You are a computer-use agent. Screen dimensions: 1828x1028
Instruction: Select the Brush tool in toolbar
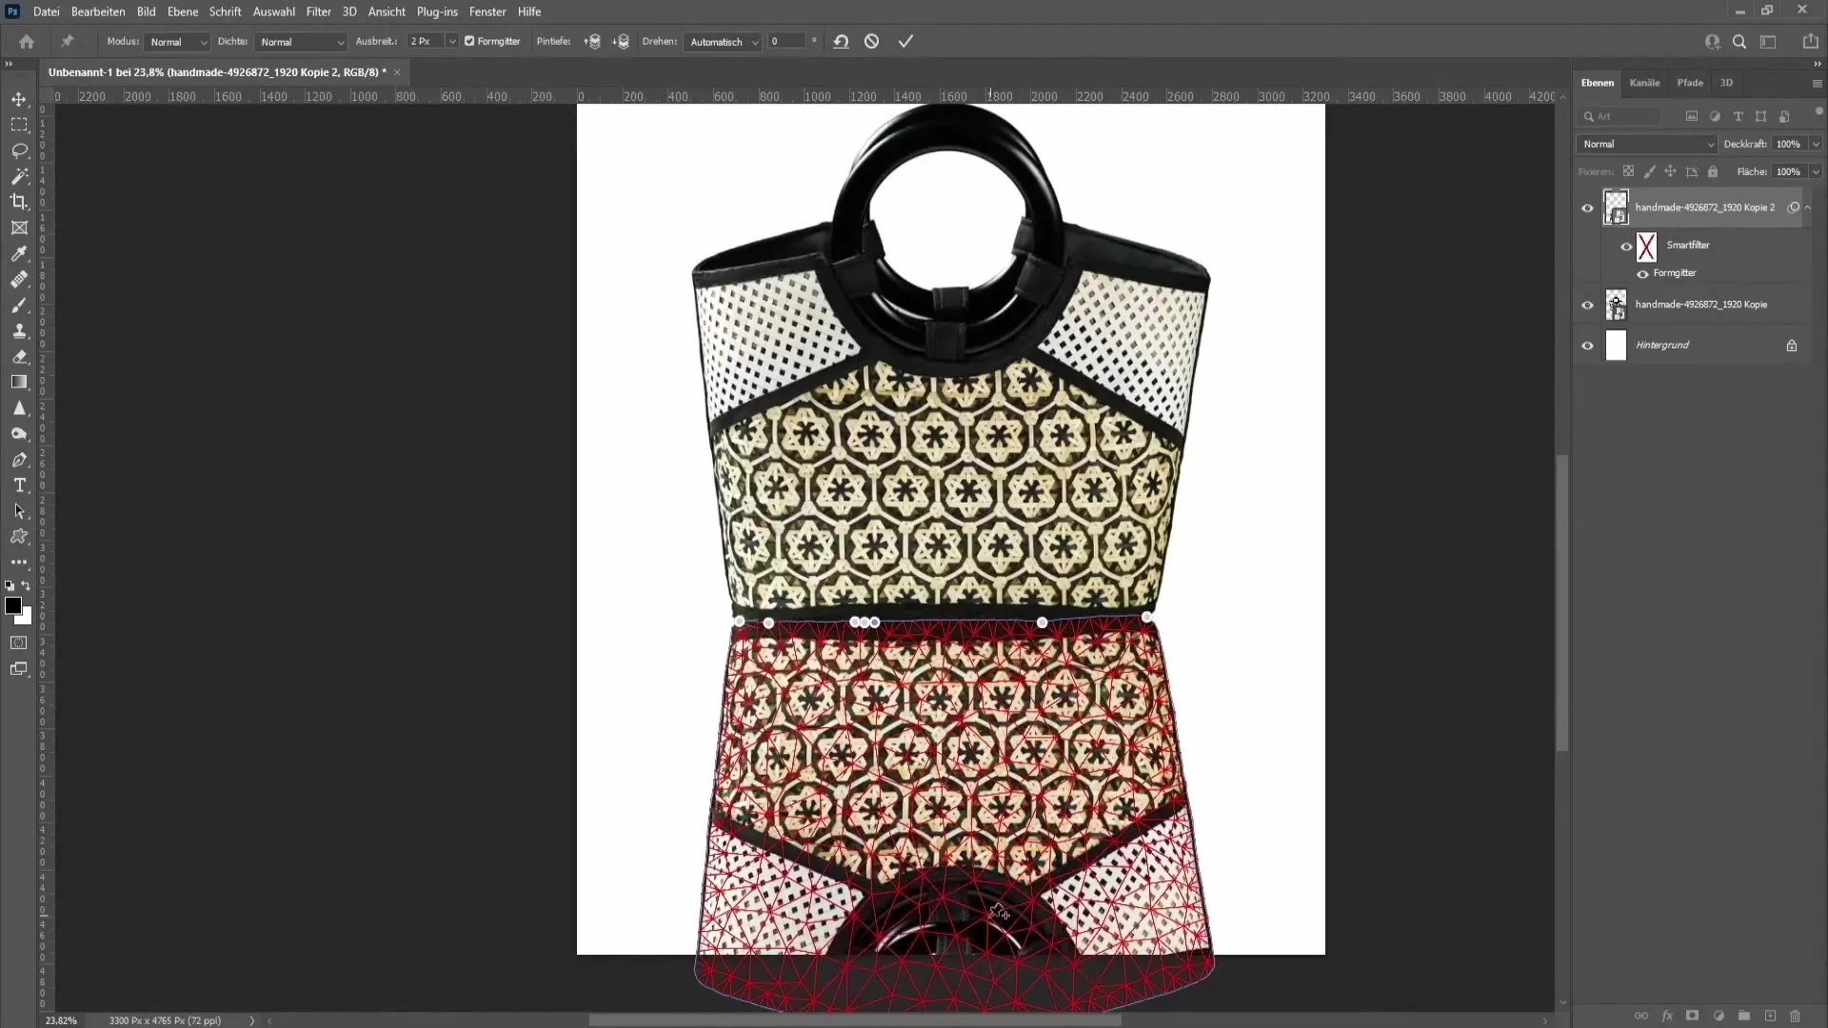(x=19, y=305)
